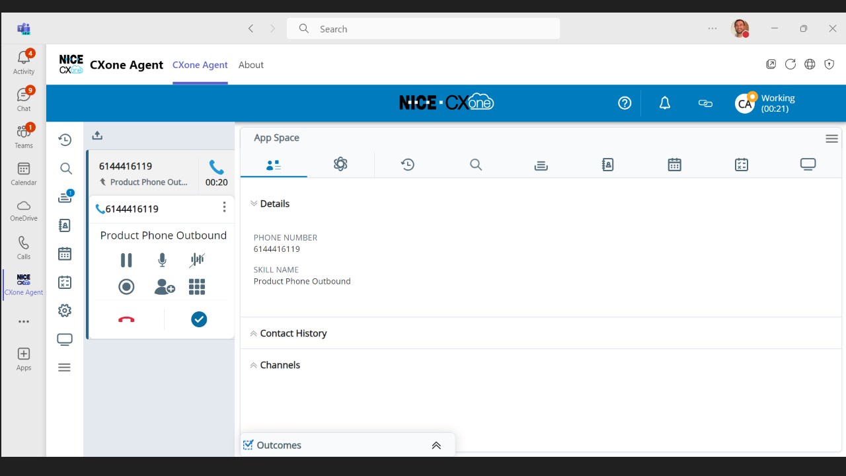Open three-dot menu for contact 6144416119
846x476 pixels.
pos(225,208)
